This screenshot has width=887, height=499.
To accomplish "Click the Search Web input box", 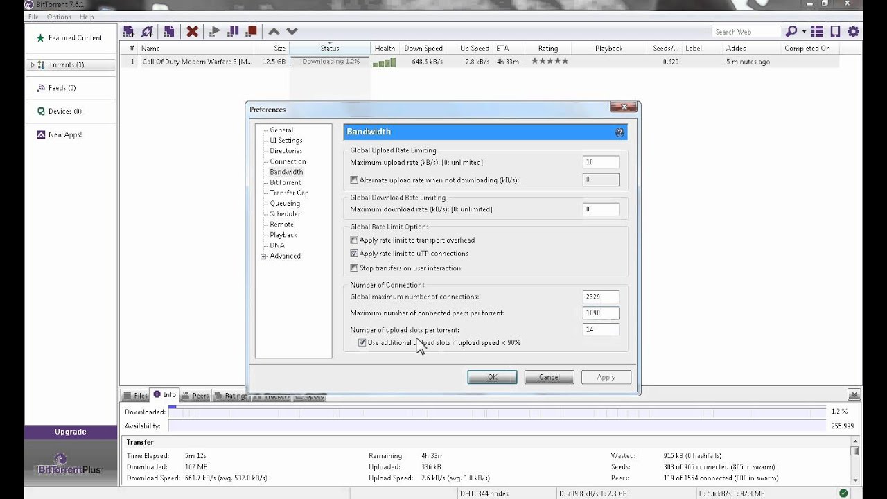I will coord(746,32).
